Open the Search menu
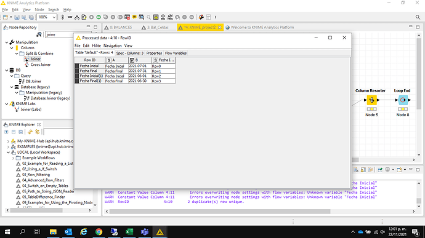The image size is (425, 238). [54, 9]
